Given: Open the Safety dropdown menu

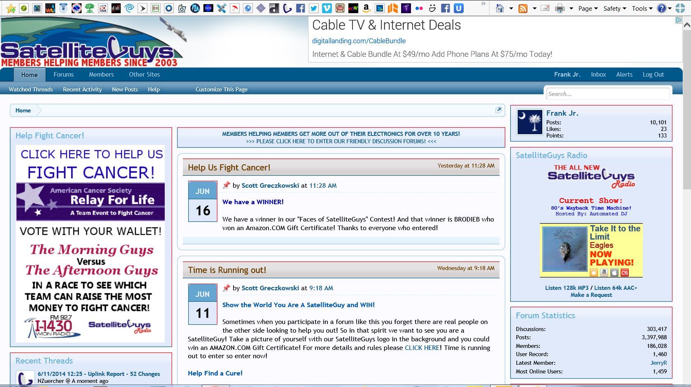Looking at the screenshot, I should [x=615, y=8].
